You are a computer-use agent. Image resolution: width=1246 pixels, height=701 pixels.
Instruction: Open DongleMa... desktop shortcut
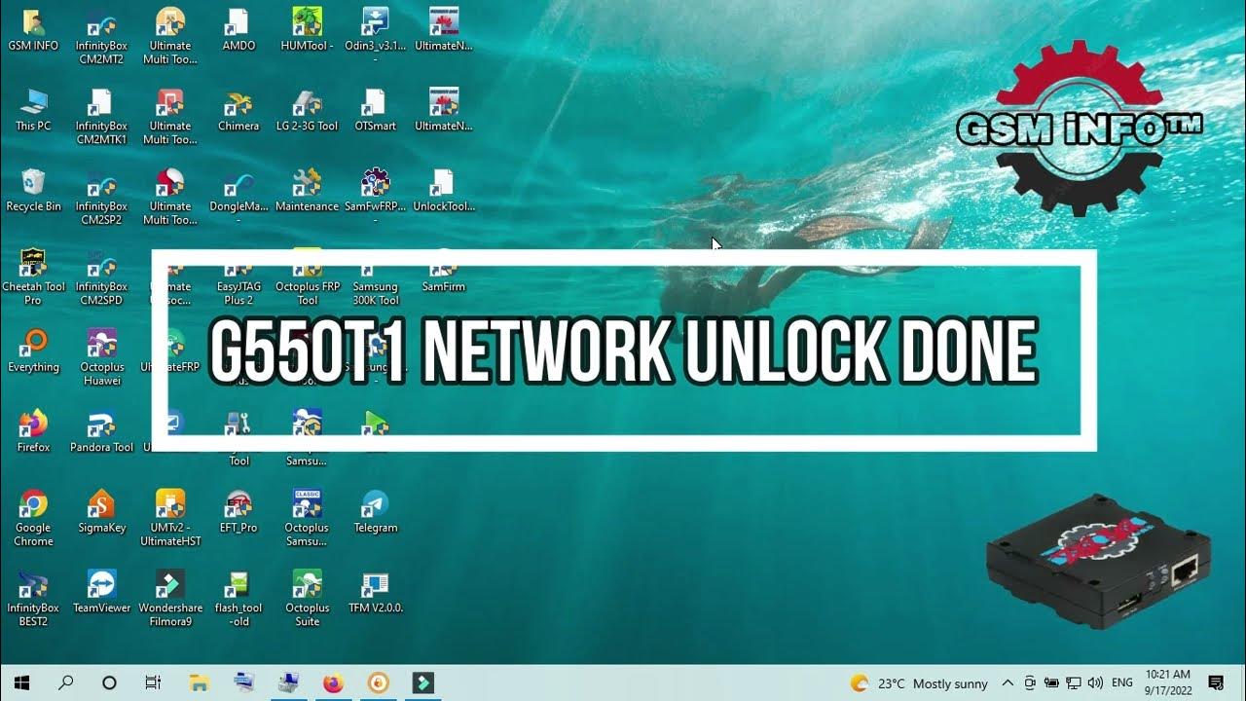point(238,197)
